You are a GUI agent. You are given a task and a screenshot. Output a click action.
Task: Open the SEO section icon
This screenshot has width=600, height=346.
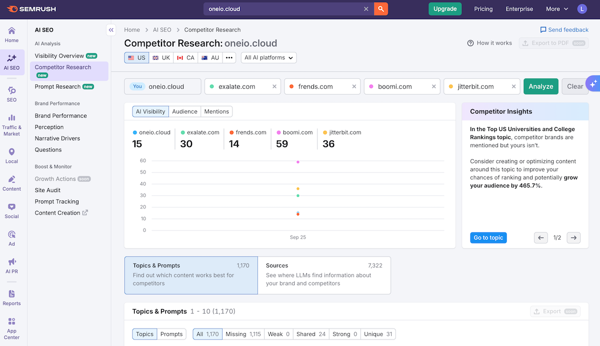[11, 93]
